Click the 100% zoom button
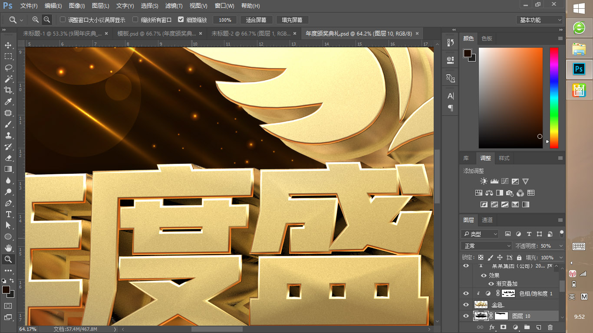Viewport: 593px width, 333px height. coord(225,20)
